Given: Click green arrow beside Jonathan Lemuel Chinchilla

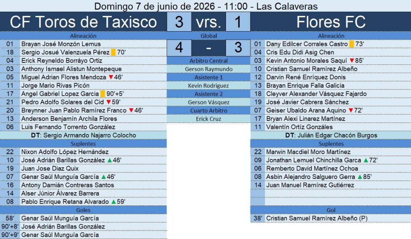Looking at the screenshot, I should pos(366,160).
